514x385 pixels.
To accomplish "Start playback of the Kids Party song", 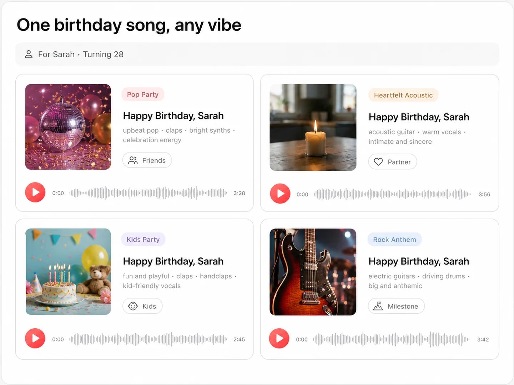I will pos(35,338).
